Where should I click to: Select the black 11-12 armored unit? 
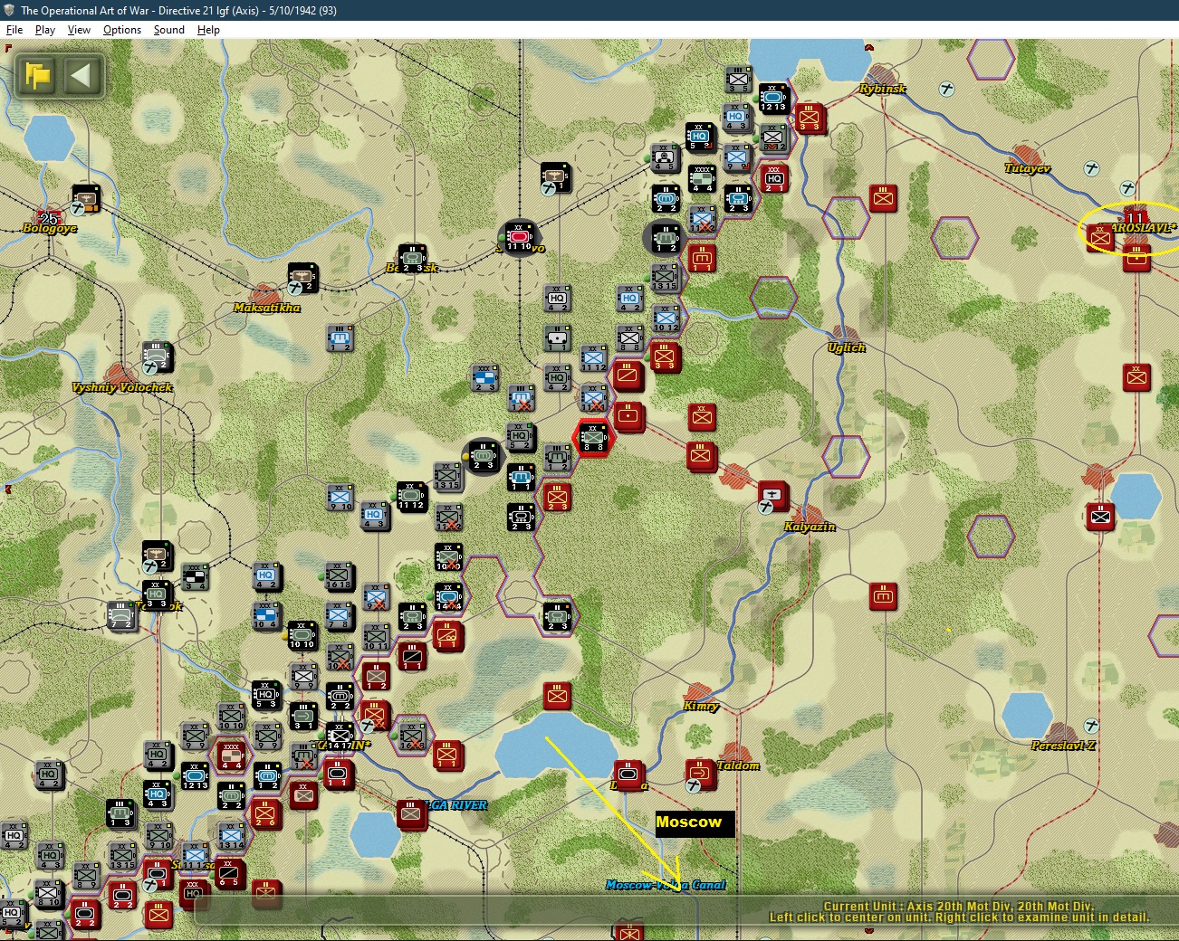(x=411, y=497)
